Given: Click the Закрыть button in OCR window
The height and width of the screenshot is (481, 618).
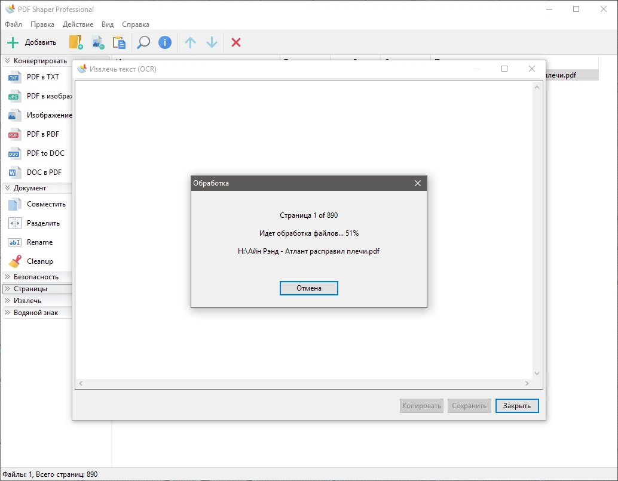Looking at the screenshot, I should pos(517,406).
